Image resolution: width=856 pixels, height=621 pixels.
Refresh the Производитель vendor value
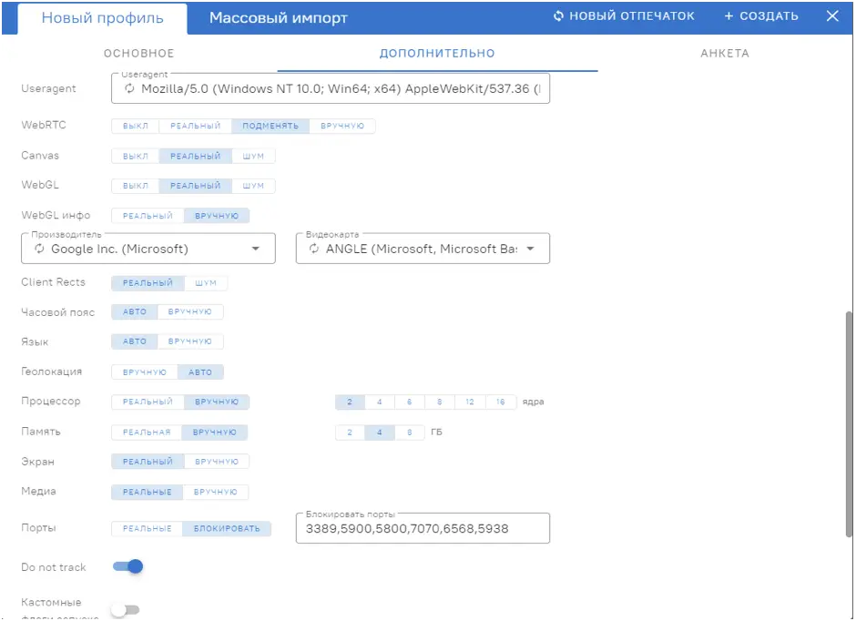click(x=41, y=248)
